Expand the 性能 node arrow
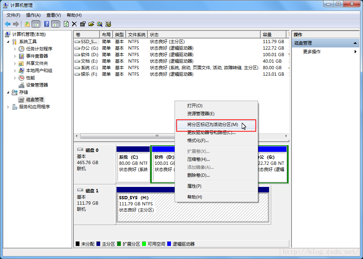This screenshot has height=259, width=363. [x=15, y=78]
